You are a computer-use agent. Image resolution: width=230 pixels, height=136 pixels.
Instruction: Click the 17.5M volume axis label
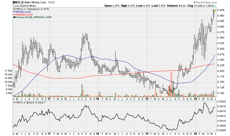8,71
